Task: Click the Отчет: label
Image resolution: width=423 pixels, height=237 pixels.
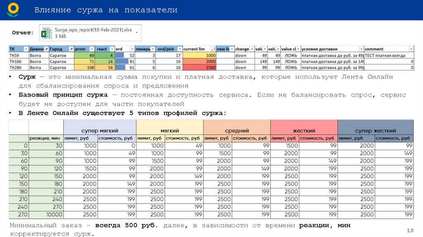Action: pyautogui.click(x=23, y=33)
